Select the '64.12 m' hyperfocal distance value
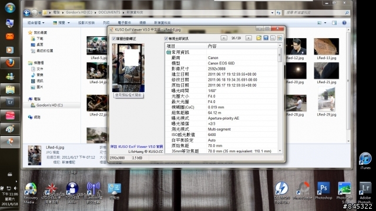This screenshot has height=211, width=376. 214,113
